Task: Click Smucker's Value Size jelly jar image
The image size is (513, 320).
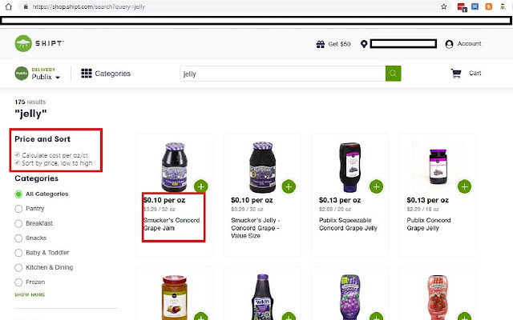Action: [262, 167]
